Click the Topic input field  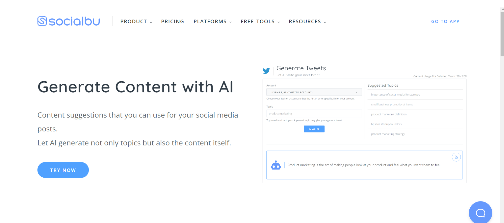pyautogui.click(x=314, y=114)
